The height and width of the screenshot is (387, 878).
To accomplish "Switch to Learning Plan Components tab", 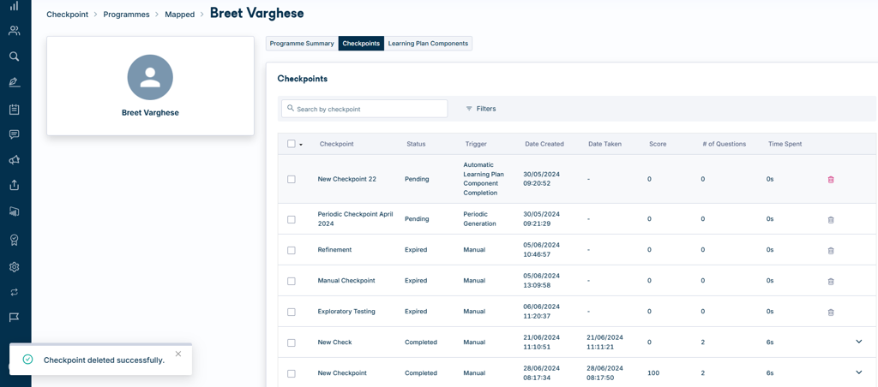I will tap(428, 43).
